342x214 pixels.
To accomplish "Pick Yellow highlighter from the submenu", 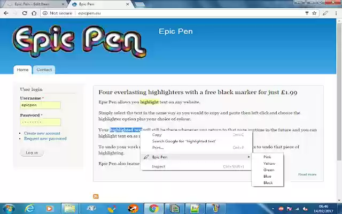I will 267,164.
